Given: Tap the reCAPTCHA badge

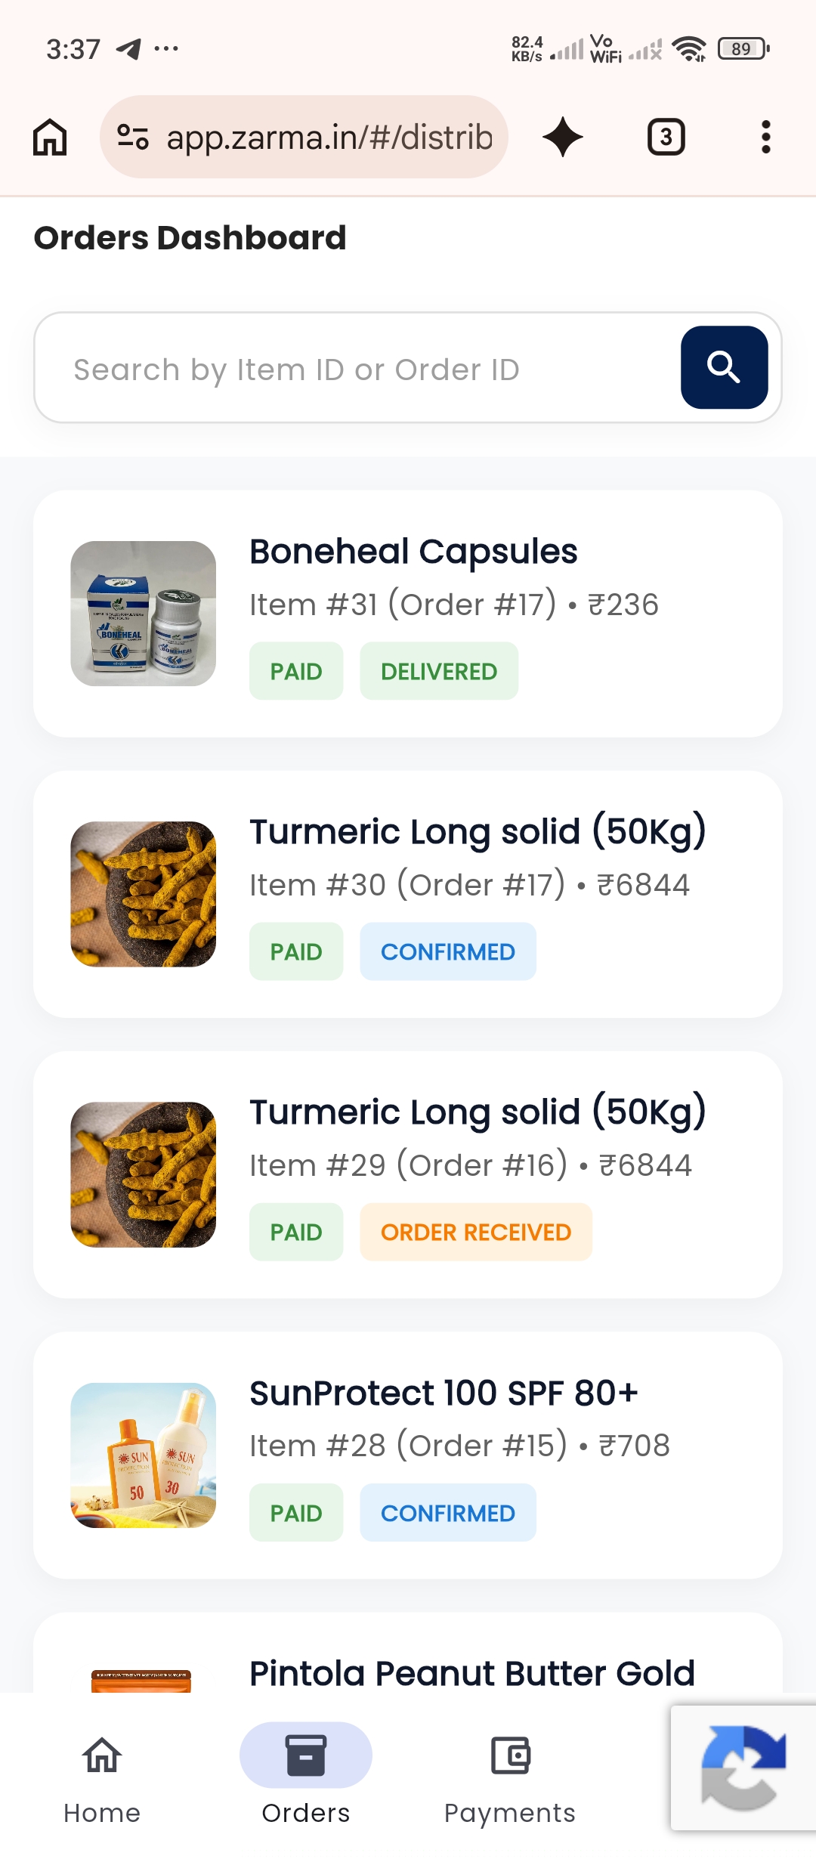Looking at the screenshot, I should pos(743,1768).
